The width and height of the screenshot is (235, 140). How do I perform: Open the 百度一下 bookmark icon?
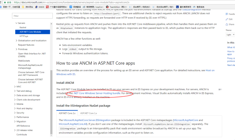(x=1, y=7)
